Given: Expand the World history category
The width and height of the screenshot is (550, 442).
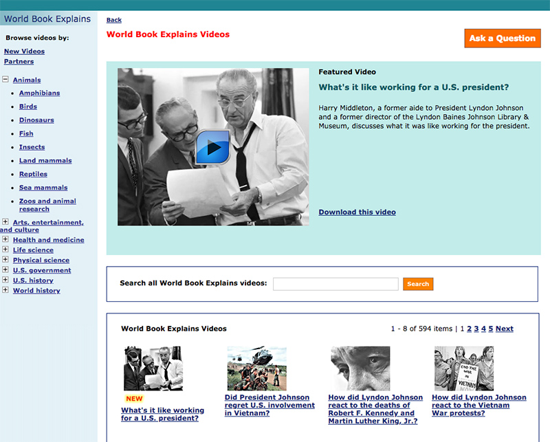Looking at the screenshot, I should (x=5, y=290).
